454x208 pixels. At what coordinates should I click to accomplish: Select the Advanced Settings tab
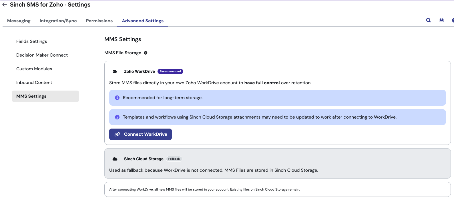(x=143, y=21)
